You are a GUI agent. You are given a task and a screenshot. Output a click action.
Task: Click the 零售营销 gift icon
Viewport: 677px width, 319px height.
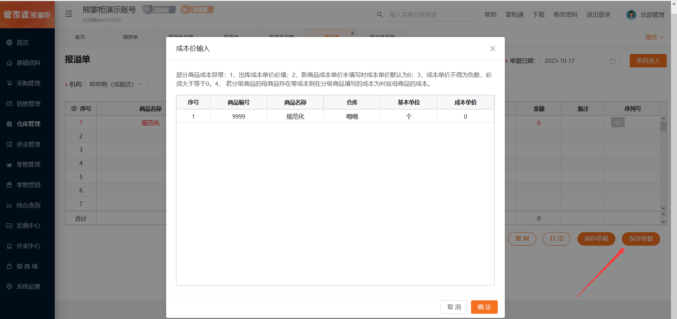pyautogui.click(x=10, y=185)
